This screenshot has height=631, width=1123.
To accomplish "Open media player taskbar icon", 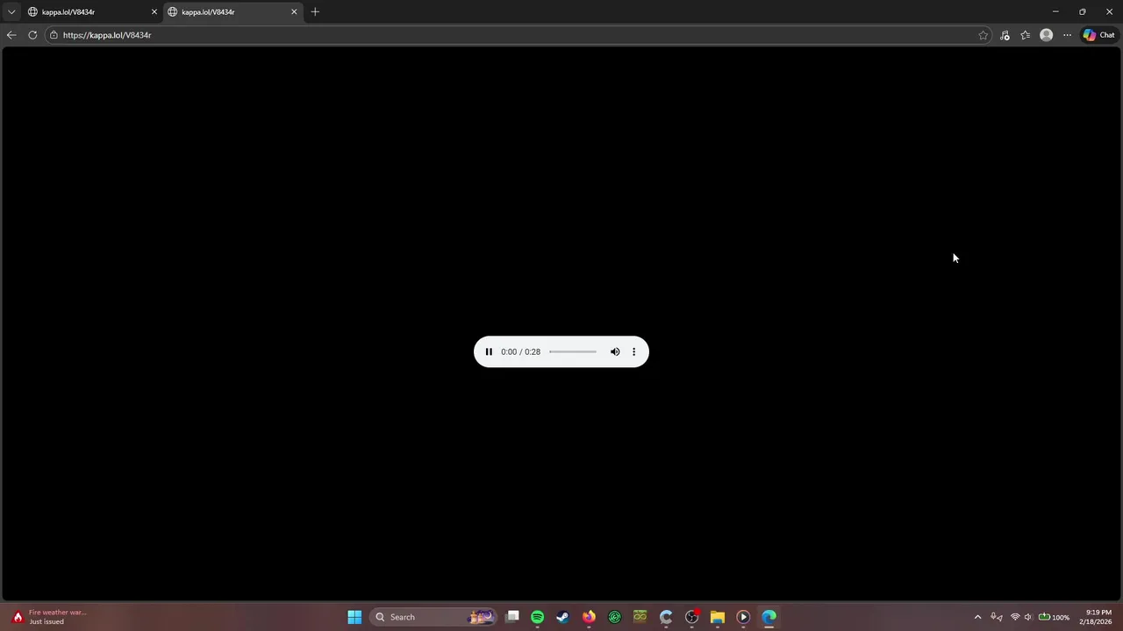I will pyautogui.click(x=743, y=617).
